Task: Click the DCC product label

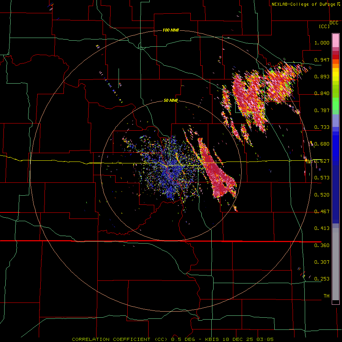Action: pyautogui.click(x=334, y=23)
